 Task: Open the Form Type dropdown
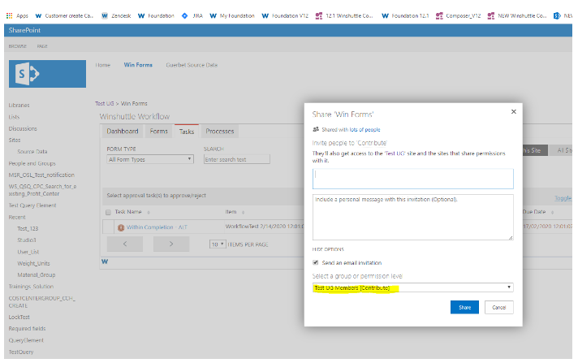coord(150,159)
